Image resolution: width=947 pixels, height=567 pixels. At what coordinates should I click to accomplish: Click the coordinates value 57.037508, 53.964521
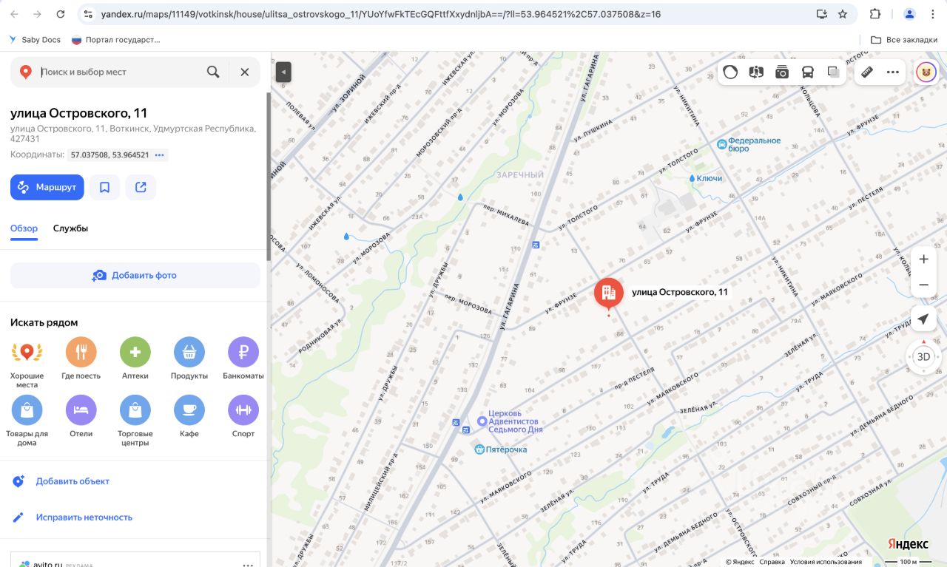[110, 155]
